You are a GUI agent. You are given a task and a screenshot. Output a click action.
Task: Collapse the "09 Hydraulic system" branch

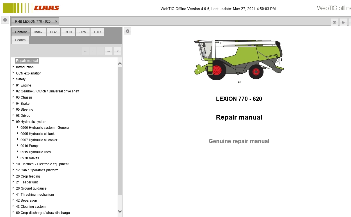pos(13,121)
